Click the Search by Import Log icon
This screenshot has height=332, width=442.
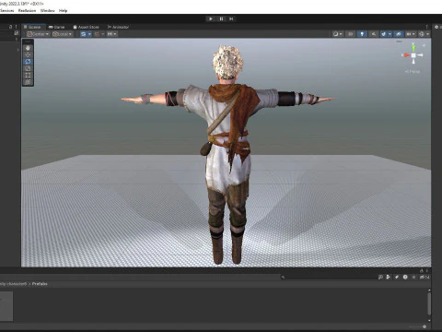click(405, 277)
